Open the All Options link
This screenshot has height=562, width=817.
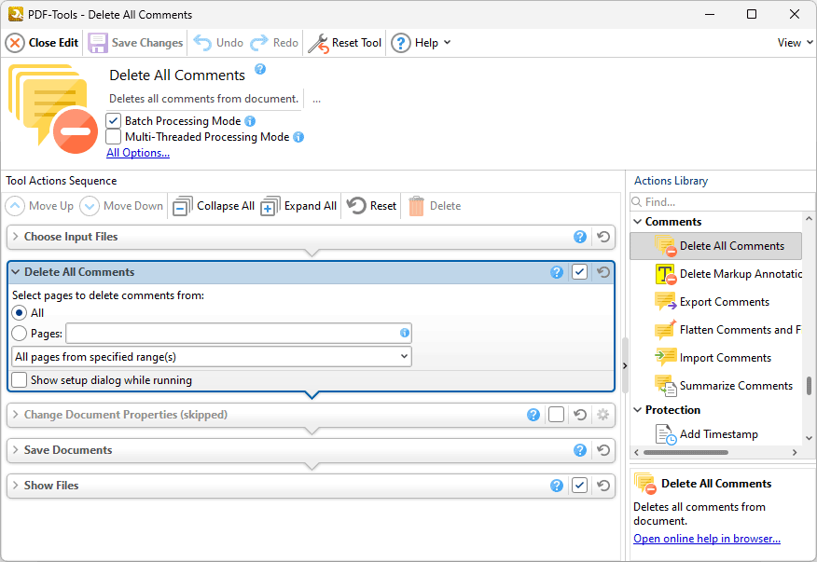[x=138, y=153]
